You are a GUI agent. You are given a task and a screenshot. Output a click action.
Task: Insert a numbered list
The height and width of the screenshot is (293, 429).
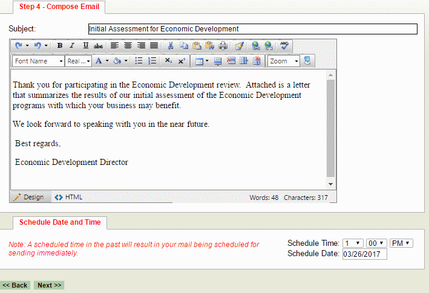152,61
